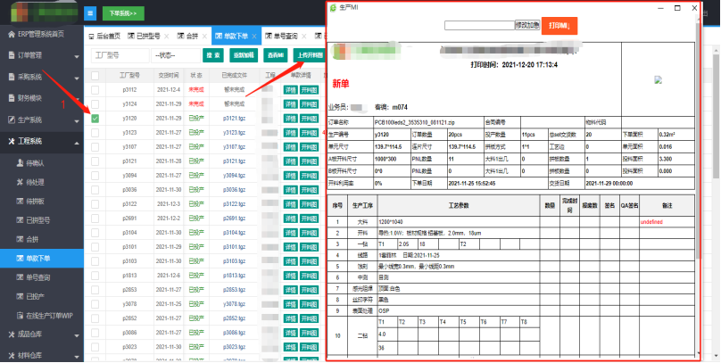Viewport: 721px width, 363px height.
Task: Click the orange 打印MI button
Action: pyautogui.click(x=559, y=26)
